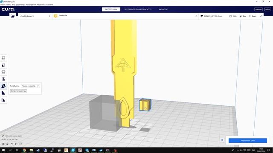Switch to the ПОДГОТОВКА tab
The width and height of the screenshot is (273, 153).
[111, 9]
